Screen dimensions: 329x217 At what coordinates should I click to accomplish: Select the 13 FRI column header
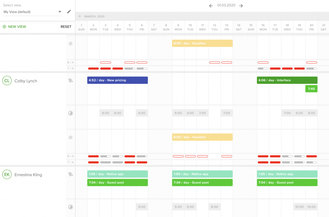coord(227,27)
